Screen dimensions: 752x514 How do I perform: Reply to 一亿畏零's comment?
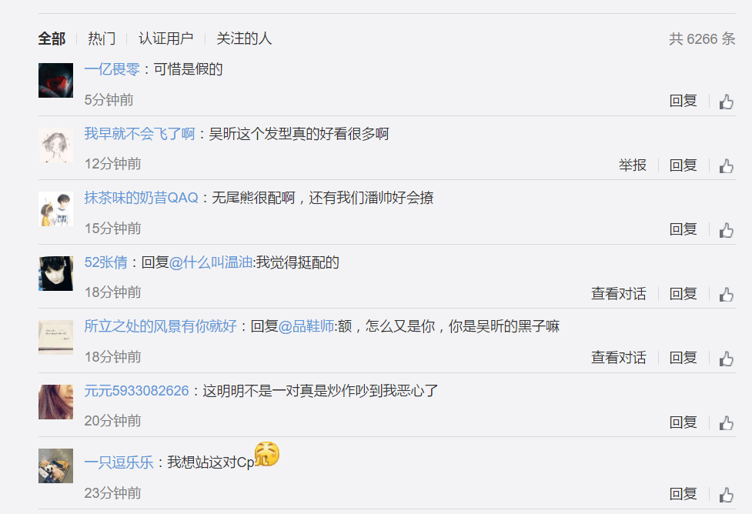[x=683, y=101]
